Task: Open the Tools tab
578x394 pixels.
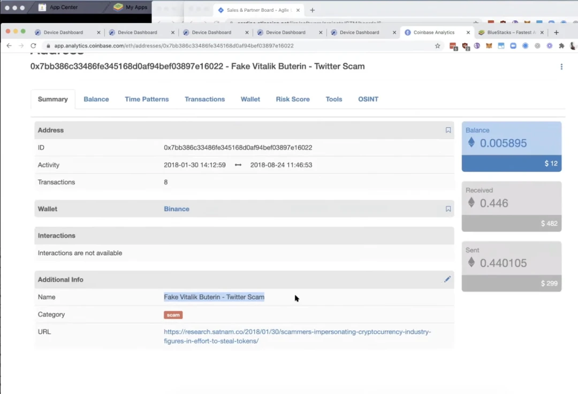Action: pyautogui.click(x=334, y=99)
